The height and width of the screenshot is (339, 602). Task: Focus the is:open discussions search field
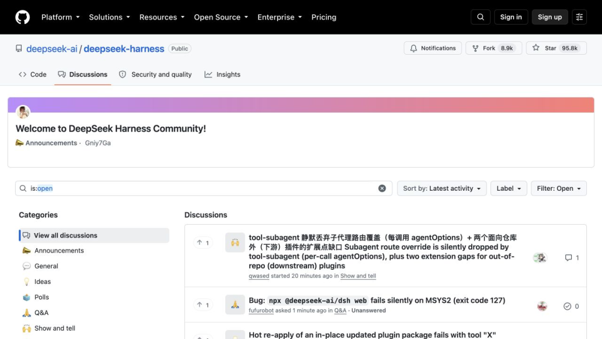[203, 188]
